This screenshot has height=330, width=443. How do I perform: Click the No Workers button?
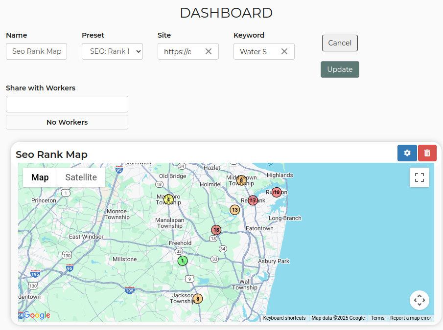click(x=67, y=122)
